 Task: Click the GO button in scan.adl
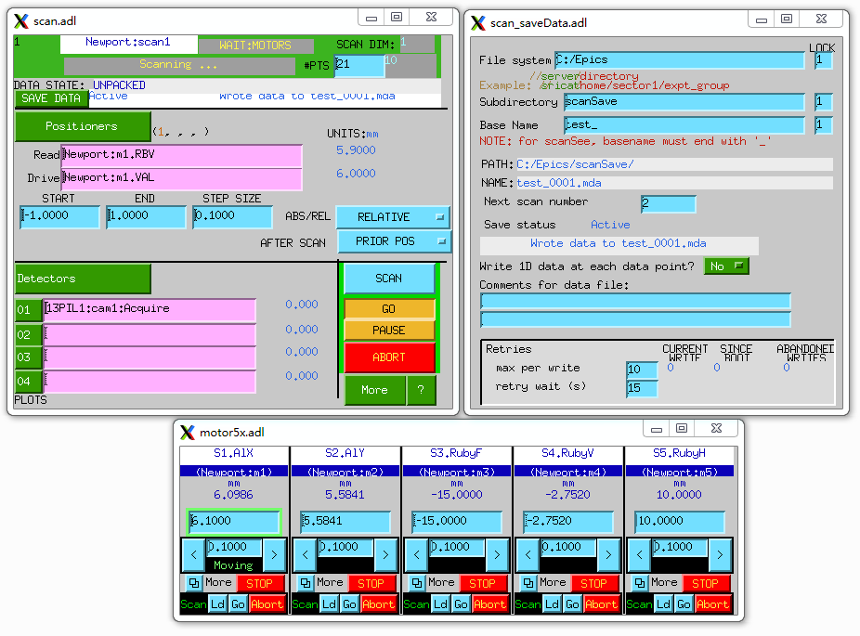(389, 308)
